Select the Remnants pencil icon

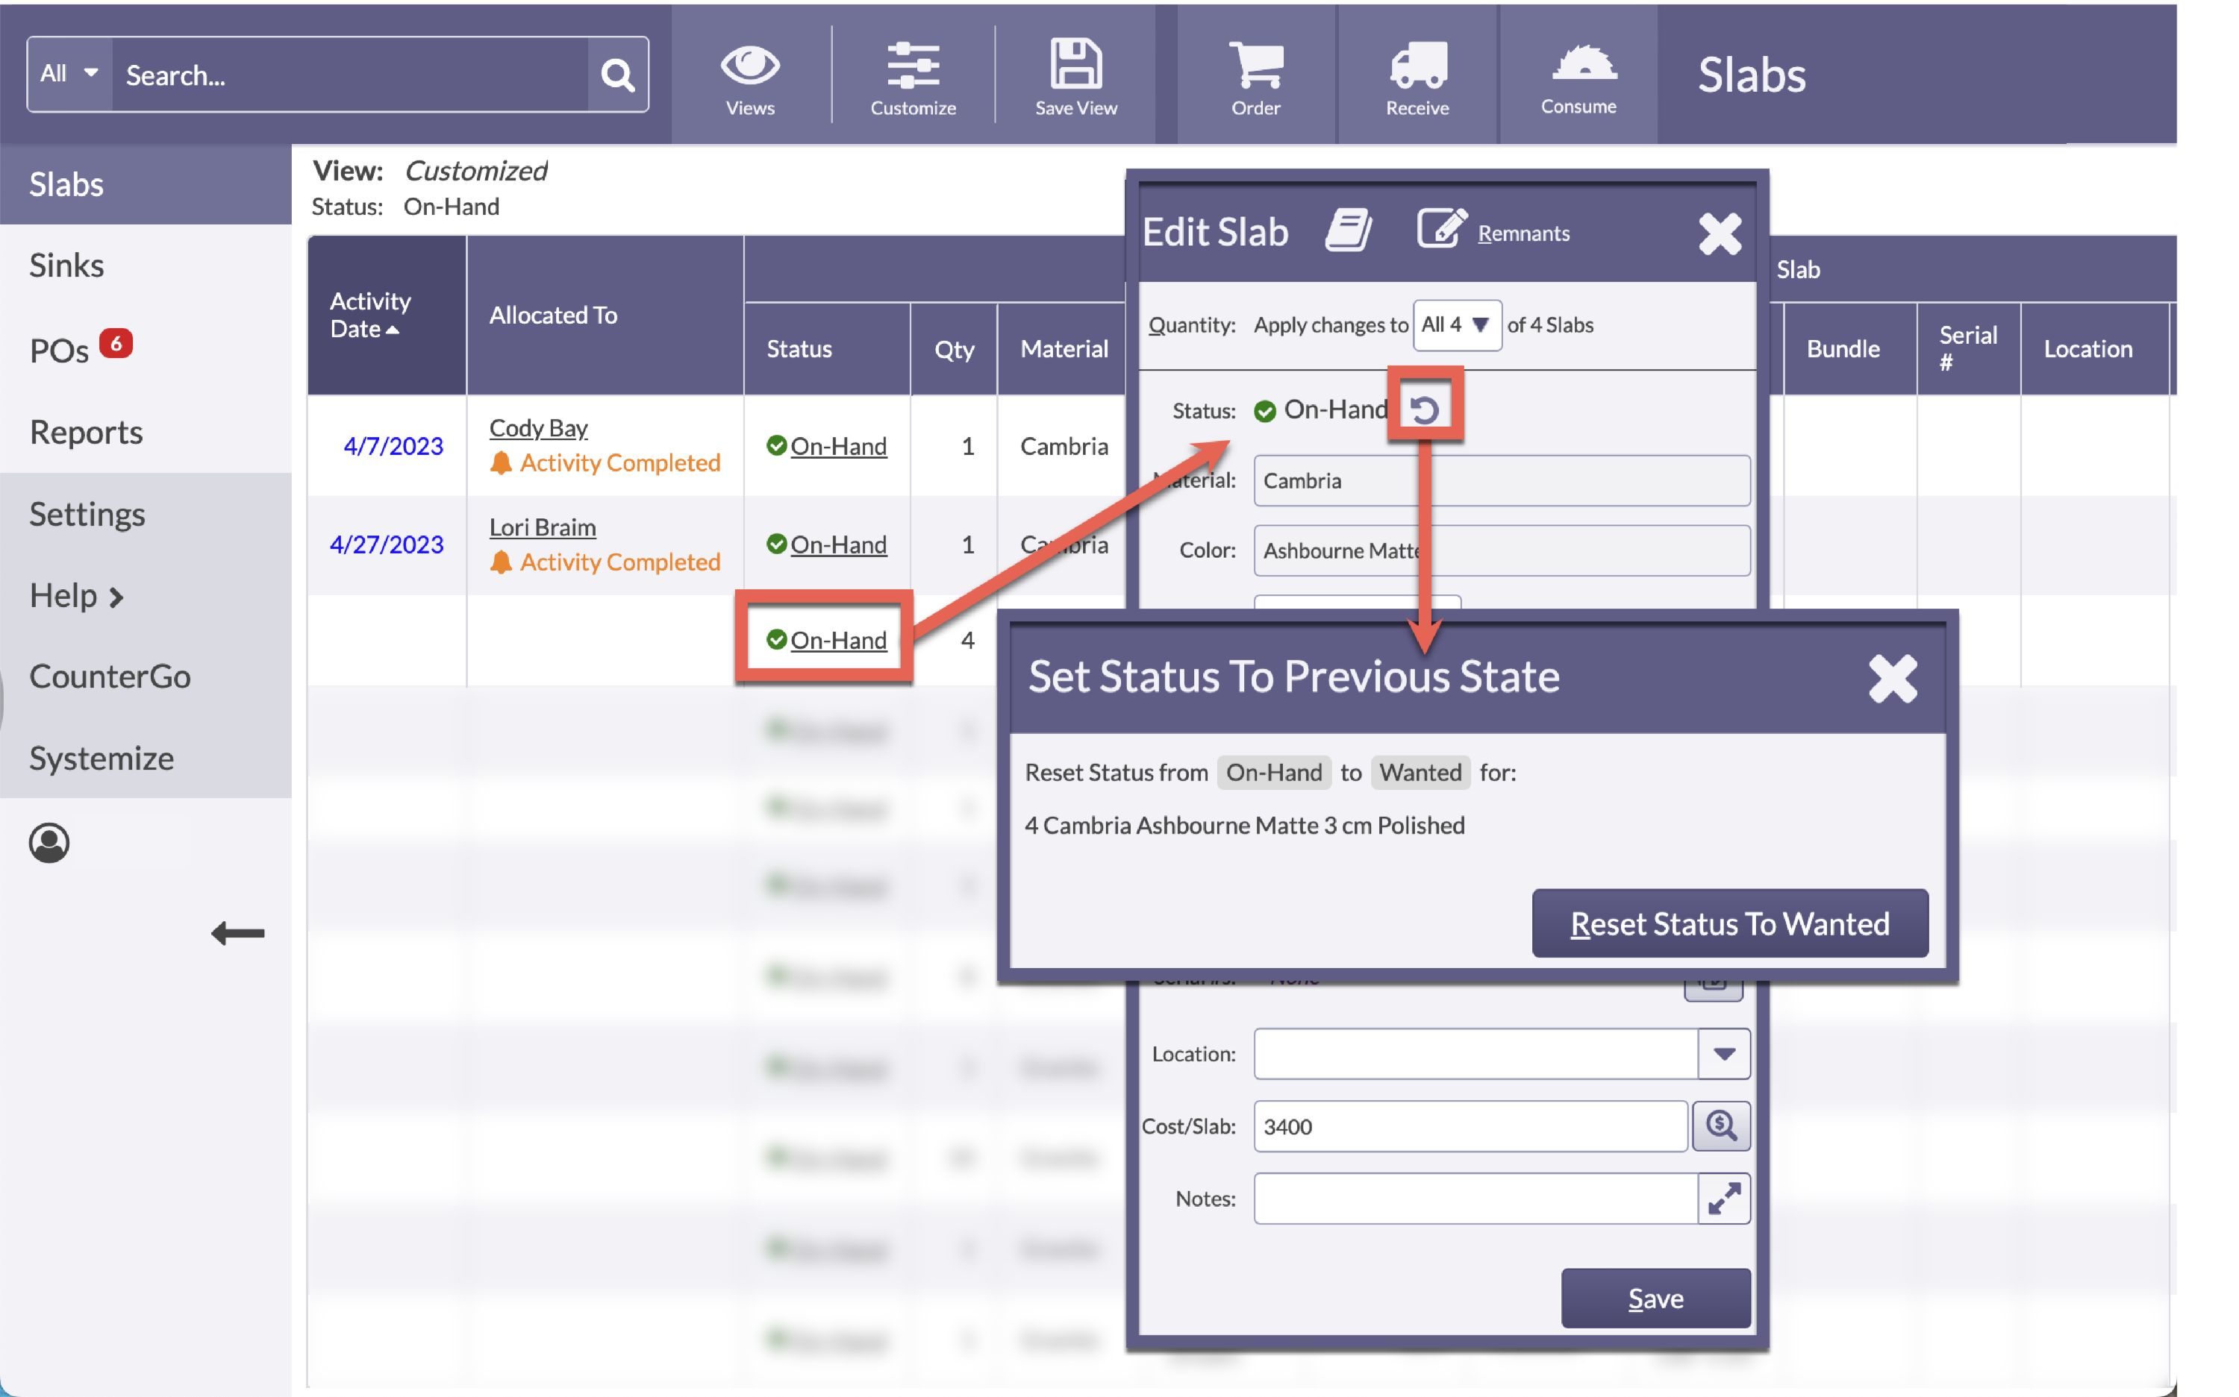click(x=1440, y=226)
